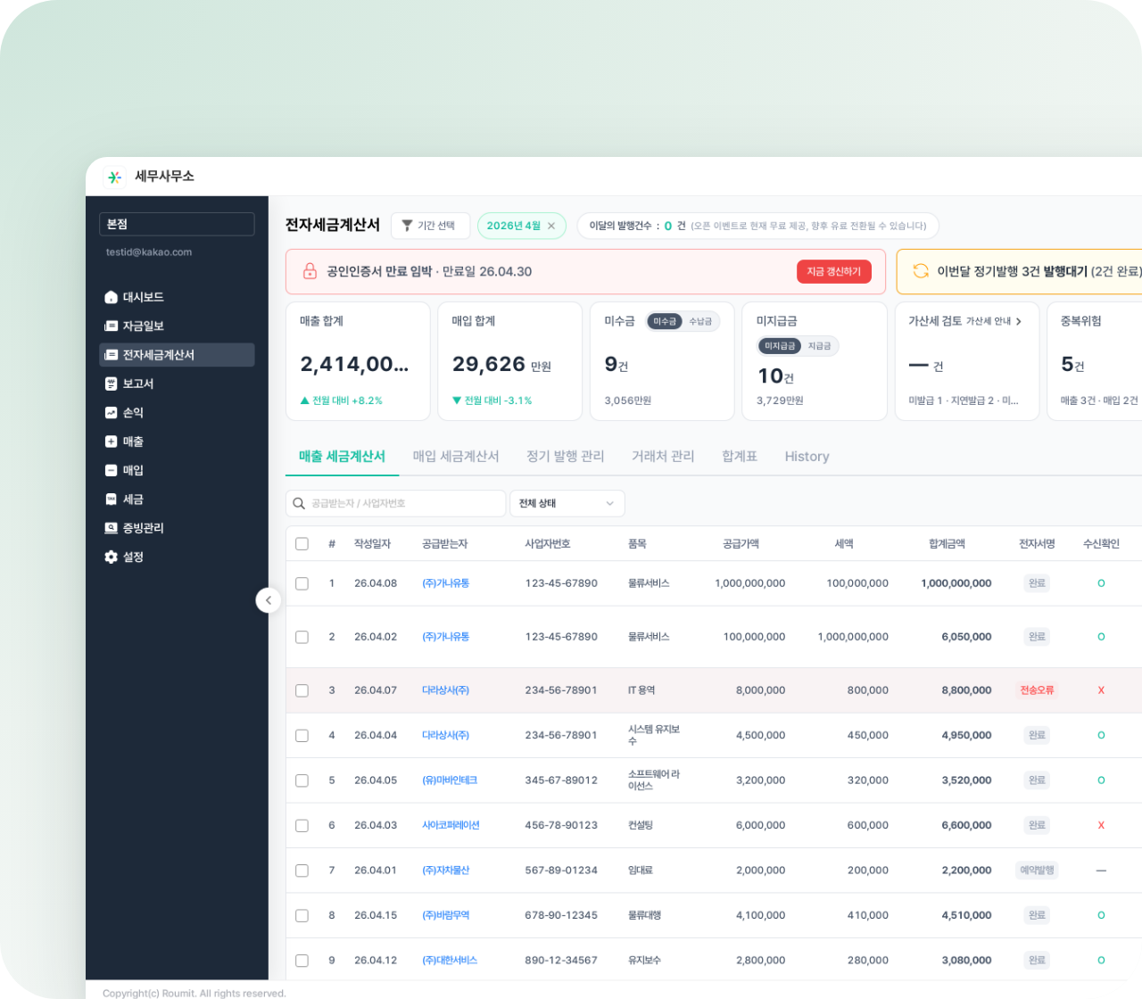Open the History tab

tap(807, 456)
